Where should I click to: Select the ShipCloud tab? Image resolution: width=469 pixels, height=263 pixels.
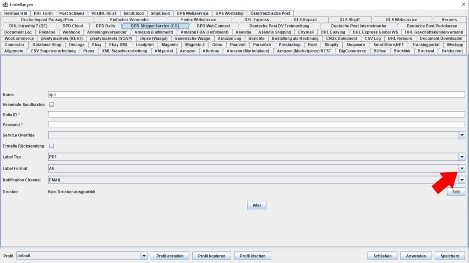point(160,13)
